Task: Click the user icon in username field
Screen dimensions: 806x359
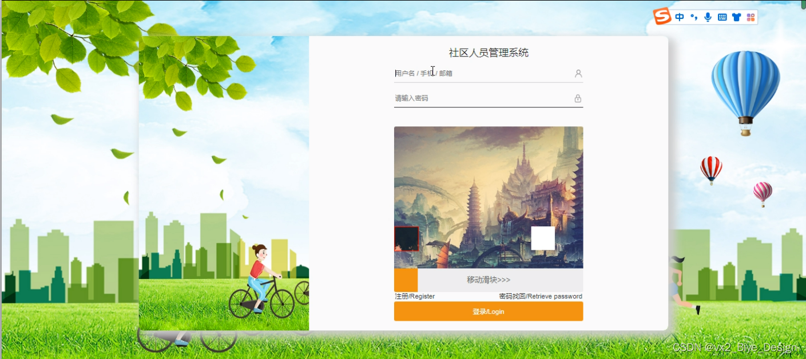Action: (x=578, y=73)
